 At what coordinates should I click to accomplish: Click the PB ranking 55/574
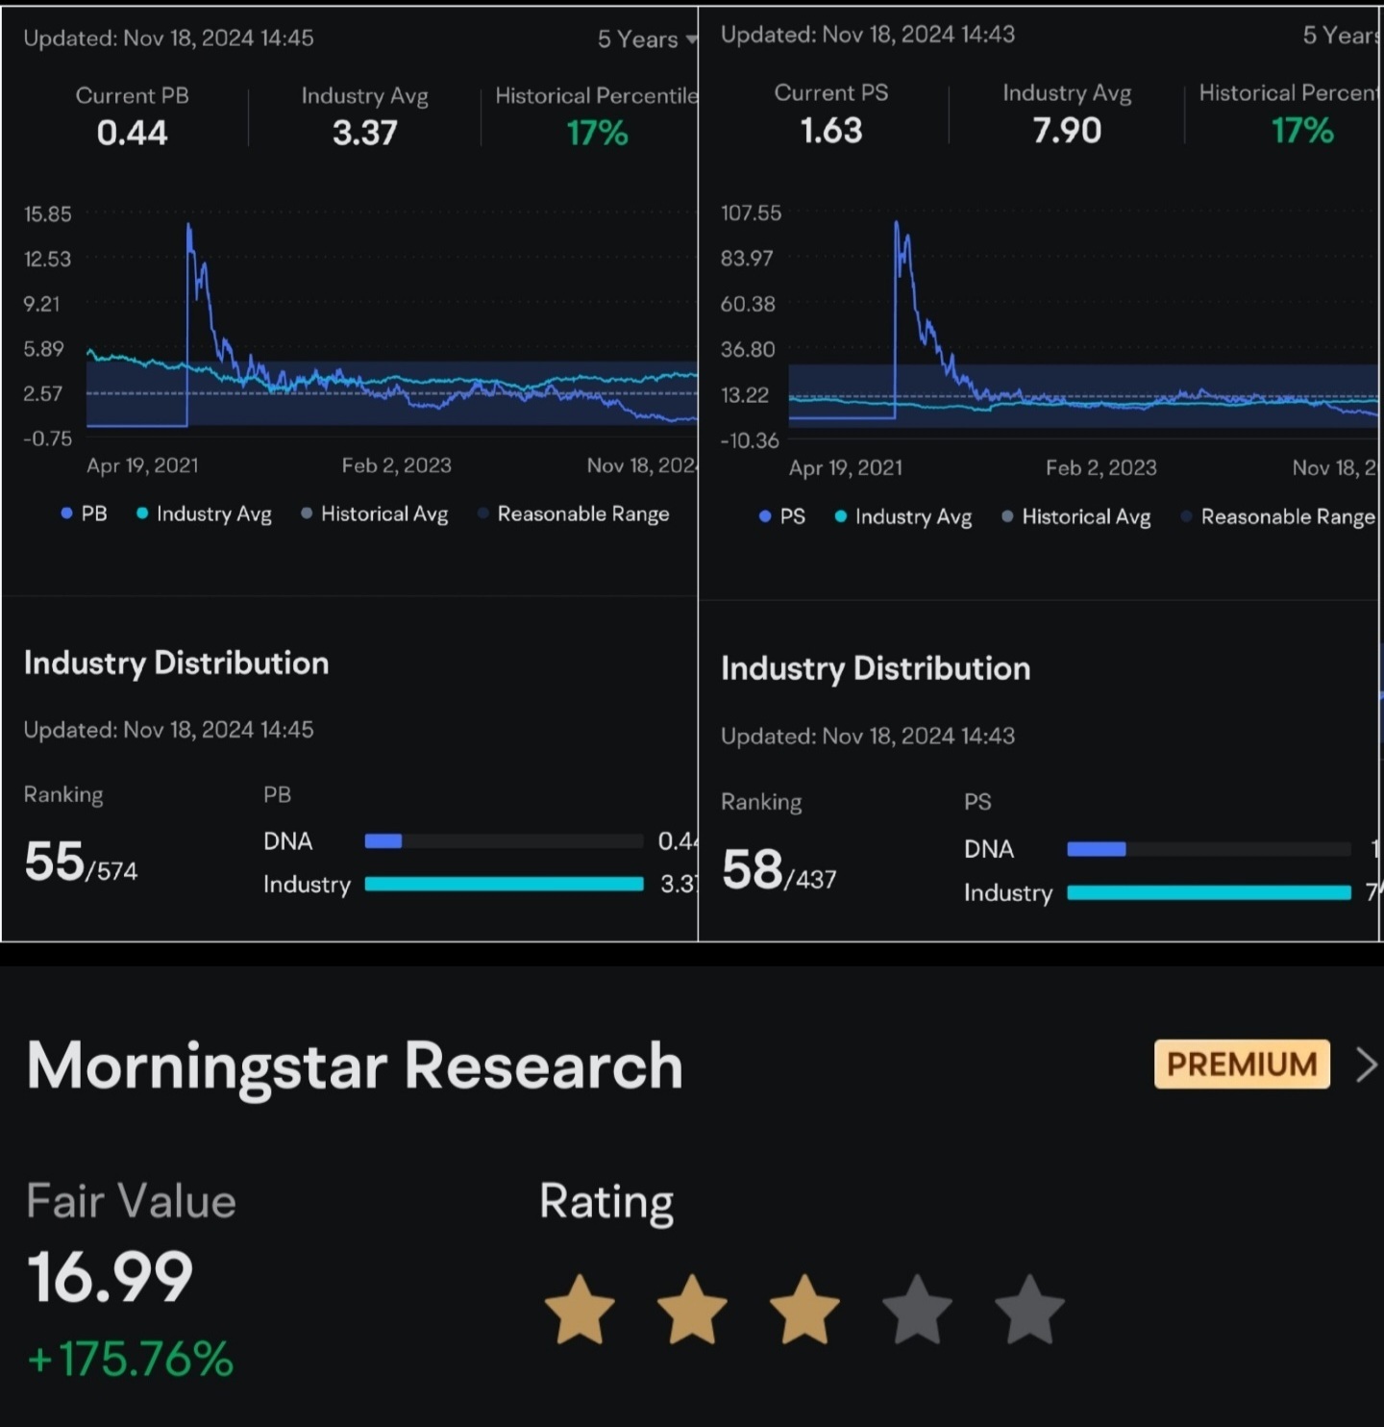(x=81, y=862)
